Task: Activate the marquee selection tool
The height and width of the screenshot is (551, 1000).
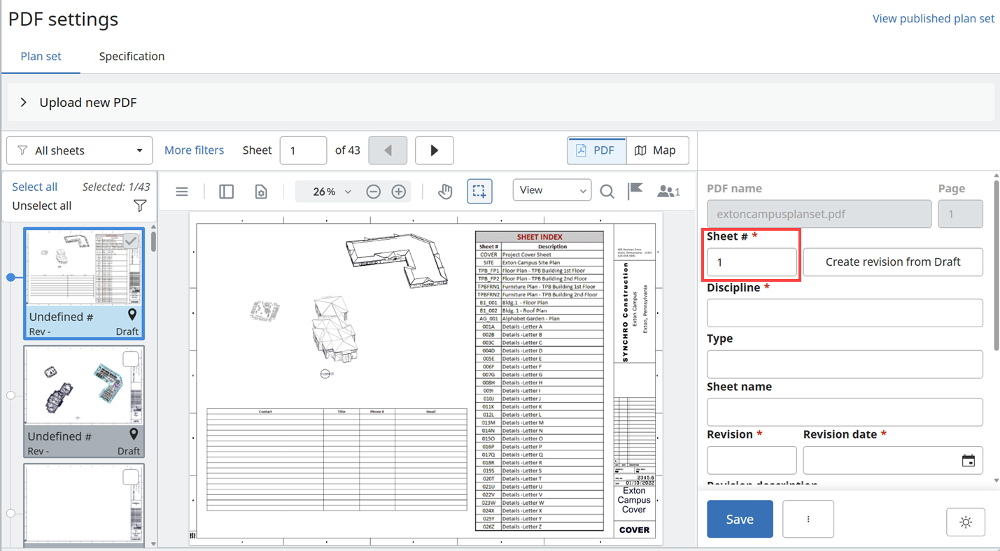Action: coord(479,192)
